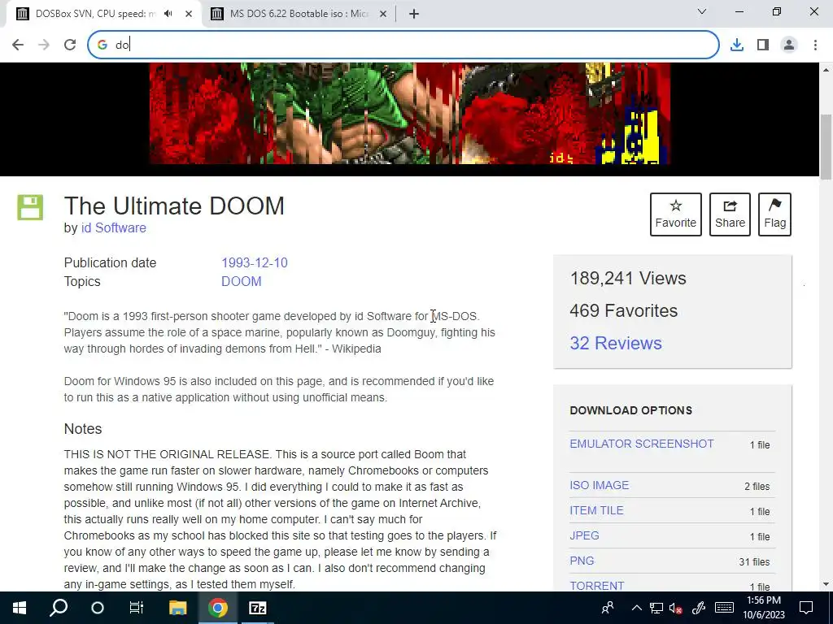Open the id Software creator link

click(x=114, y=227)
